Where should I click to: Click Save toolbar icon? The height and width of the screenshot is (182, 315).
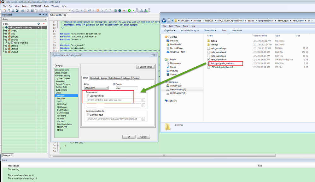(x=13, y=11)
